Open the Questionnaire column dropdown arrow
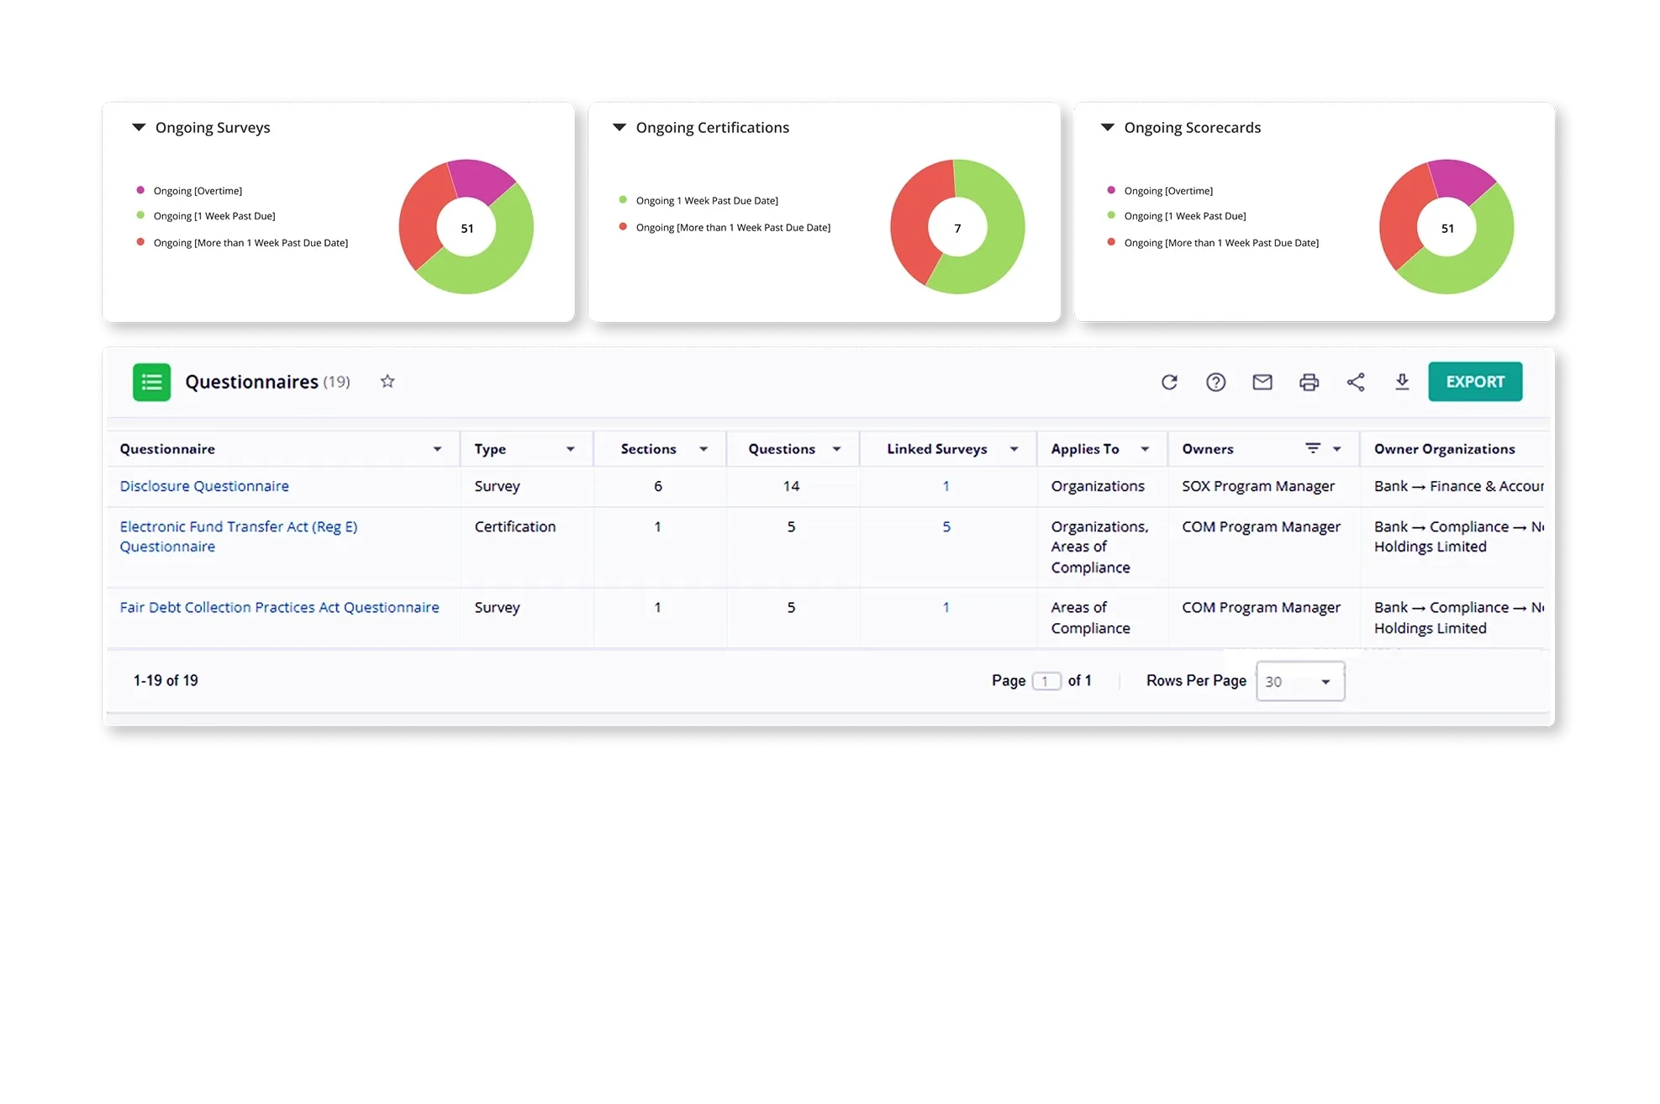 (x=437, y=450)
